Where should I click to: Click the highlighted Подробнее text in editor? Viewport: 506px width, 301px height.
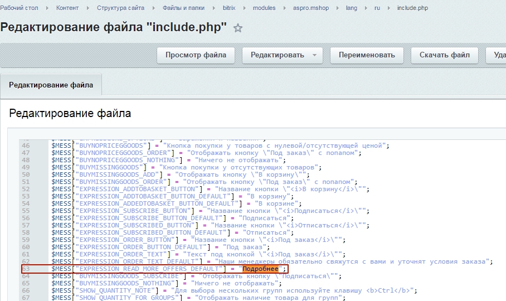point(261,269)
